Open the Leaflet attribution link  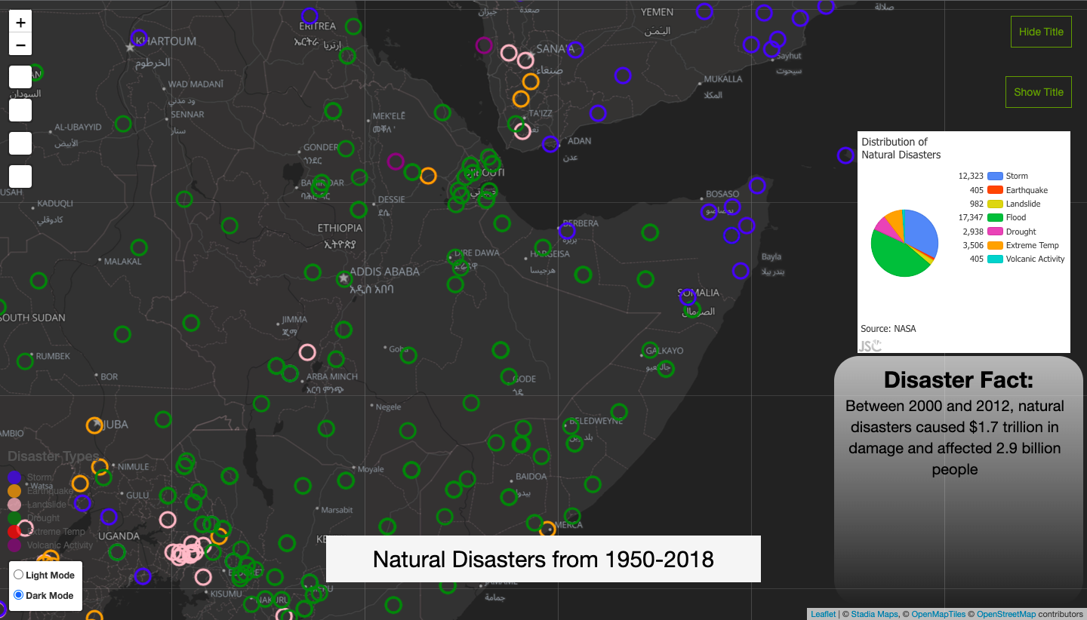coord(823,613)
